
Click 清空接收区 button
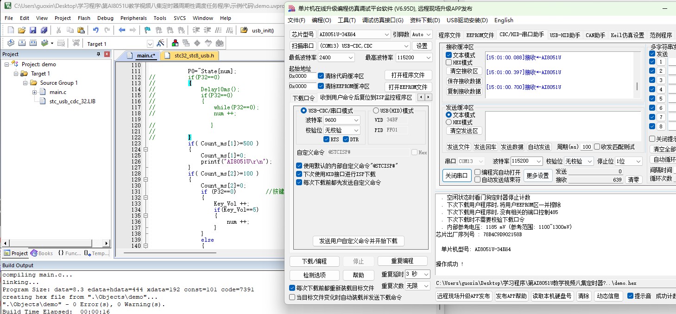click(x=464, y=71)
